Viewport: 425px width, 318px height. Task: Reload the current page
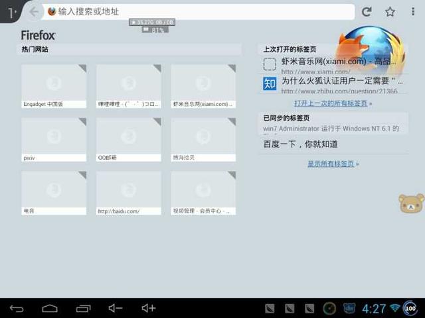pos(367,12)
